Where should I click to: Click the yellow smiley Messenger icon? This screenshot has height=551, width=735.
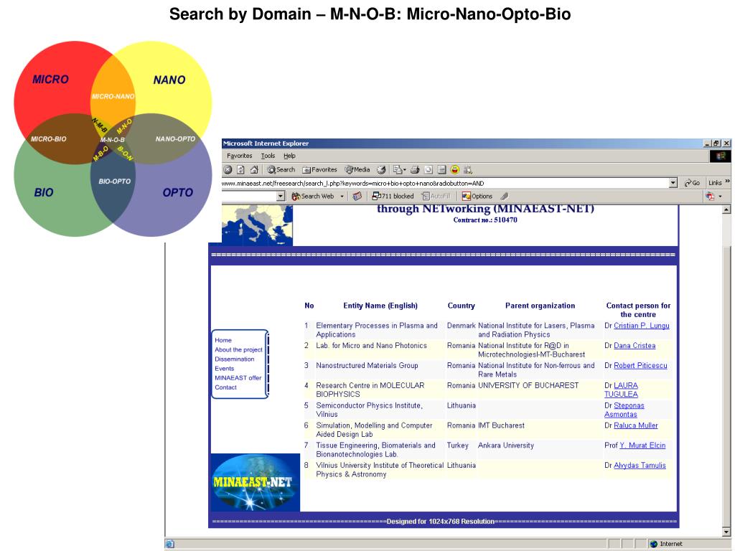click(454, 169)
